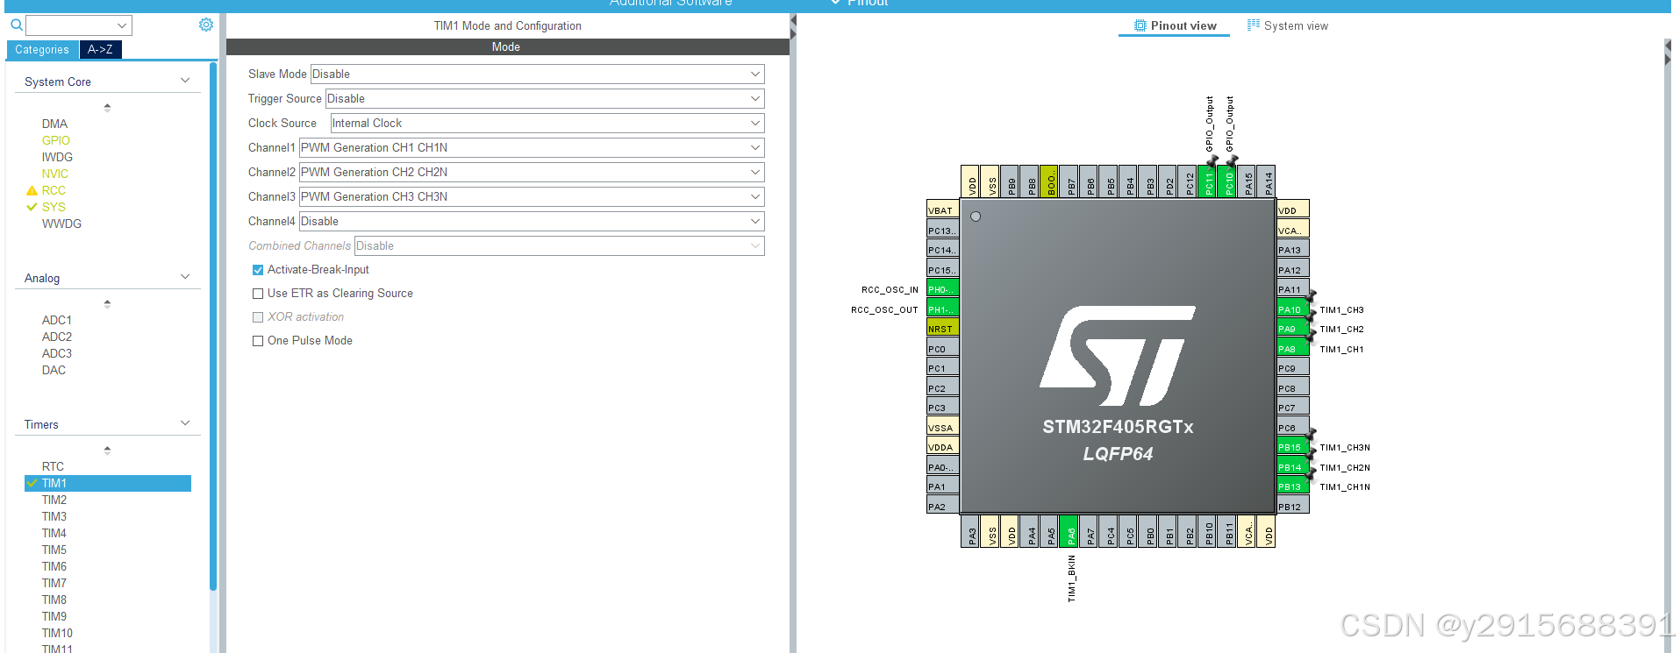Screen dimensions: 1680x653
Task: Open the Combined Channels dropdown
Action: 559,246
